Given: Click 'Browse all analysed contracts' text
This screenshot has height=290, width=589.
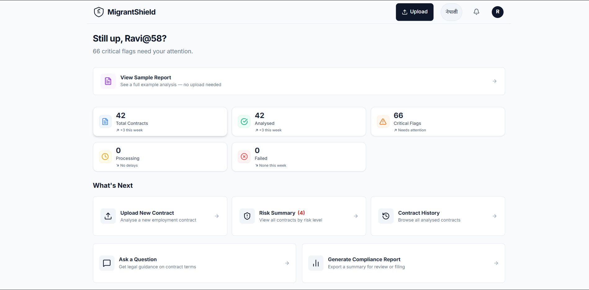Looking at the screenshot, I should [x=429, y=220].
